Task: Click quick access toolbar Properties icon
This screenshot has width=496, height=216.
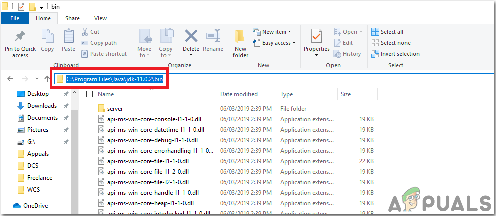Action: pos(21,7)
